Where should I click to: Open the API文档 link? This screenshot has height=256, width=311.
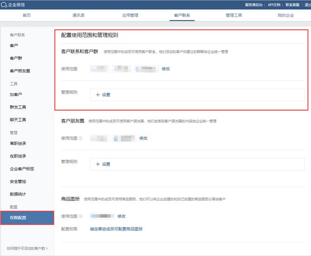click(x=274, y=5)
